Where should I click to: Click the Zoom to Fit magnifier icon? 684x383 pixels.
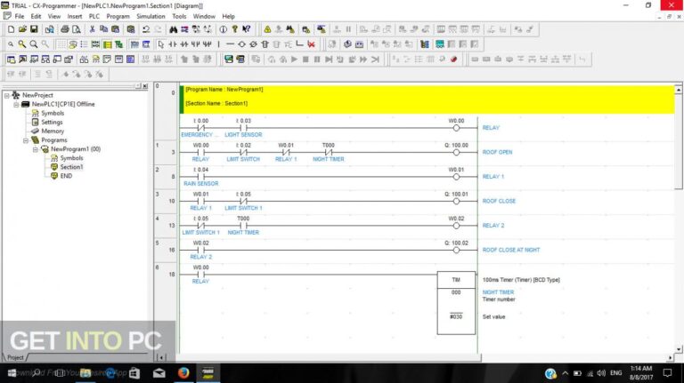[x=34, y=44]
